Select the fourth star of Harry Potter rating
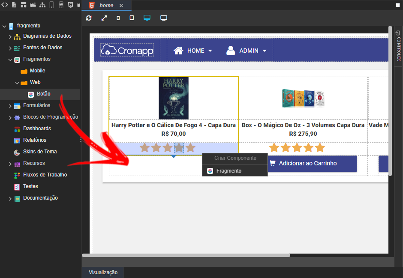This screenshot has height=278, width=403. (179, 148)
